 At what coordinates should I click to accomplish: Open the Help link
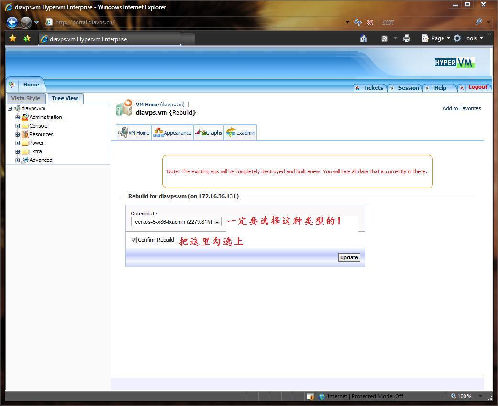[440, 88]
